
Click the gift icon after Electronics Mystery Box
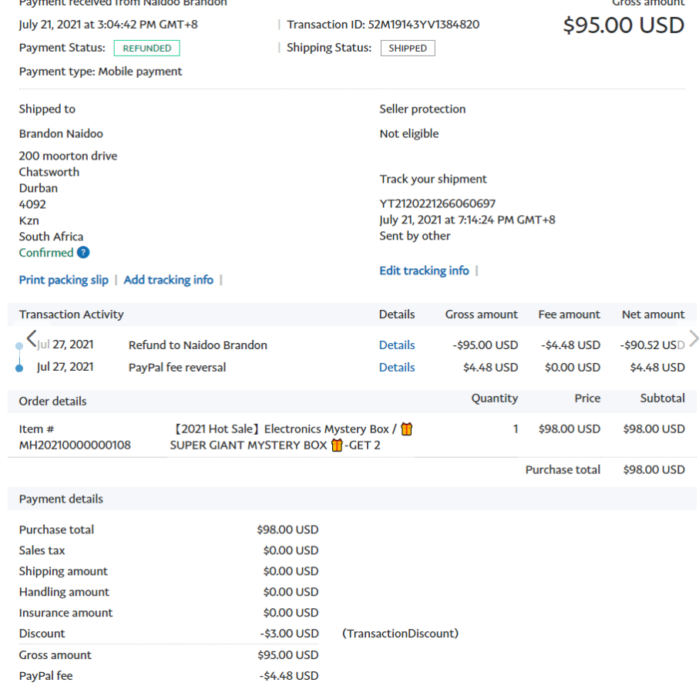tap(406, 429)
